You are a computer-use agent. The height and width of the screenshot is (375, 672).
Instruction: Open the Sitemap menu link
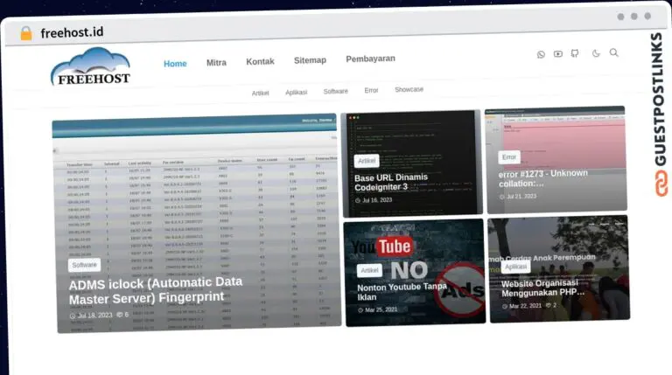click(x=310, y=60)
